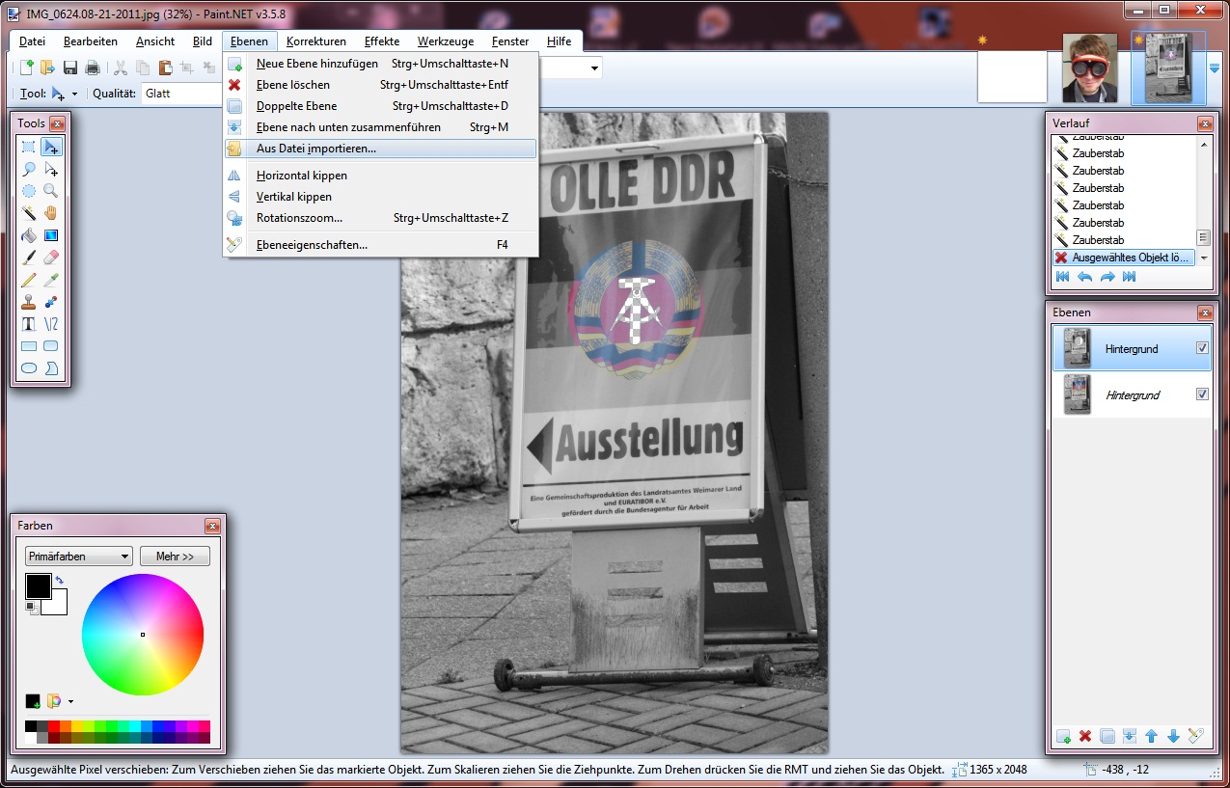1230x788 pixels.
Task: Click the Mehr >> button
Action: tap(175, 557)
